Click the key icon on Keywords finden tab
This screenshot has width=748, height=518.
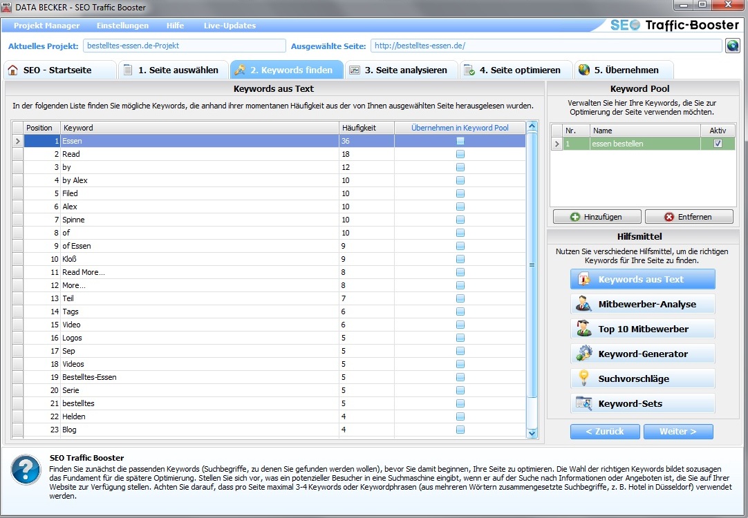240,70
